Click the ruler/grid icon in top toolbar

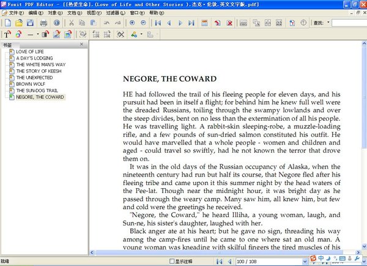tap(243, 23)
